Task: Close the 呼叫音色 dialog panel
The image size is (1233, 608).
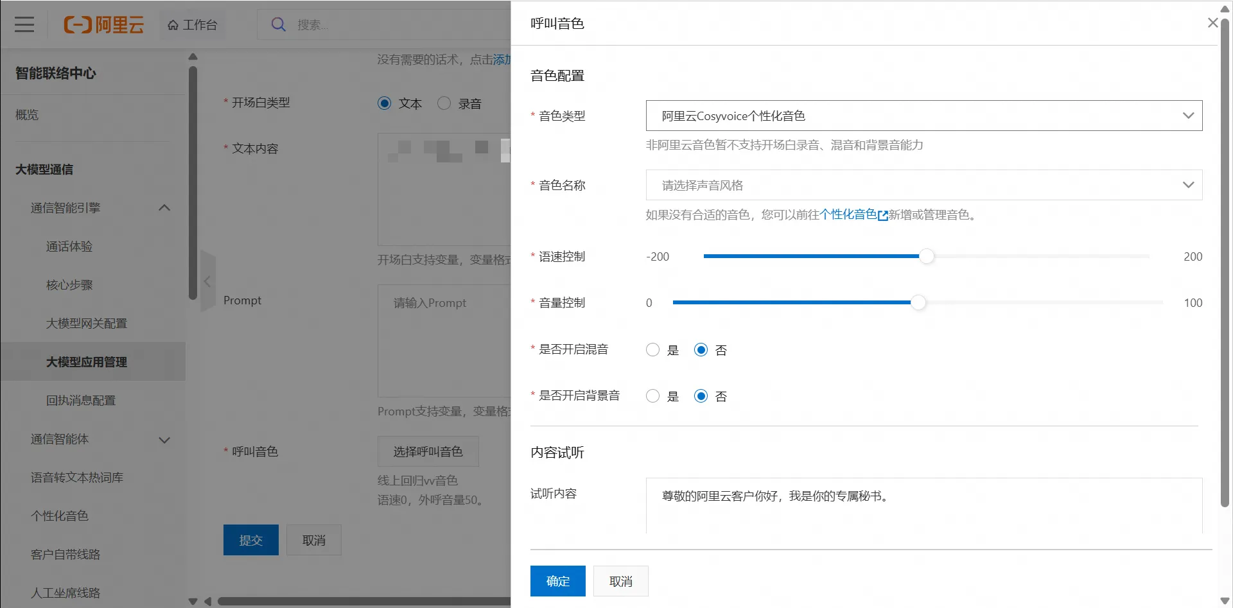Action: (x=1212, y=23)
